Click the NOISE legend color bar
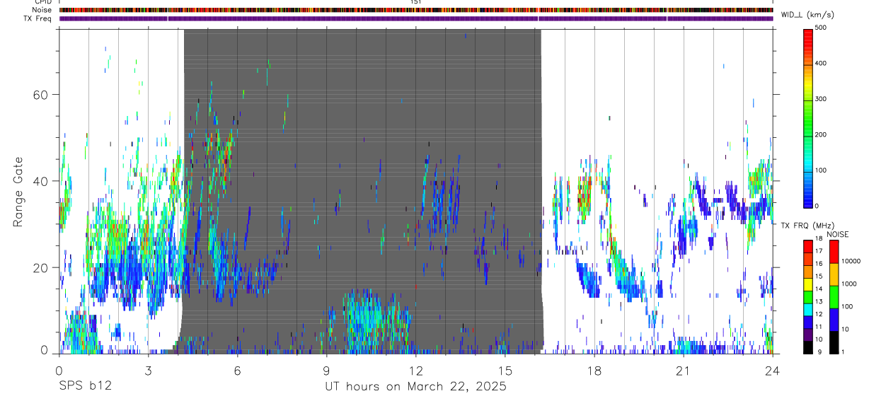This screenshot has height=401, width=869. click(x=834, y=296)
